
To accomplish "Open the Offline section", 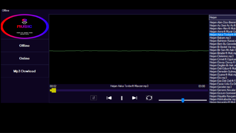I will click(24, 46).
